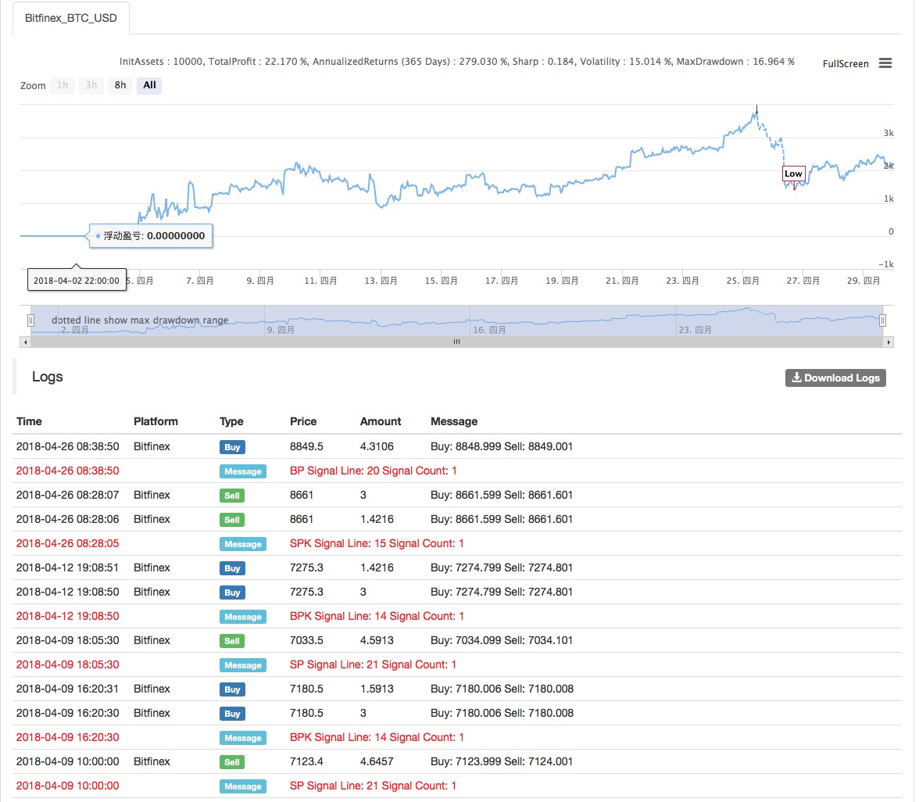Click price value 8849.5
This screenshot has height=802, width=919.
pyautogui.click(x=306, y=447)
